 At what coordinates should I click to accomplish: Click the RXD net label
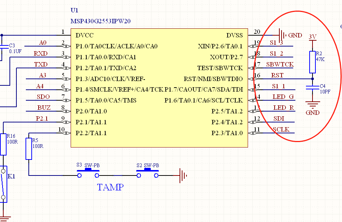[x=40, y=53]
